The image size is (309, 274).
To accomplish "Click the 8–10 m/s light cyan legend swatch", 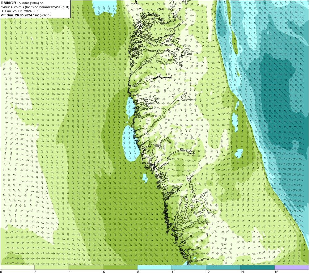I will (154, 267).
